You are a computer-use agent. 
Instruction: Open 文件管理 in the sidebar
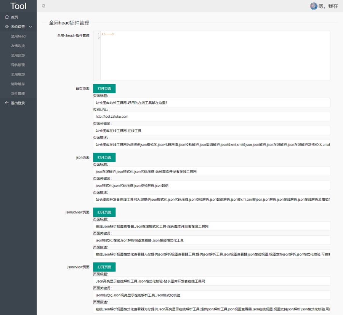[18, 94]
